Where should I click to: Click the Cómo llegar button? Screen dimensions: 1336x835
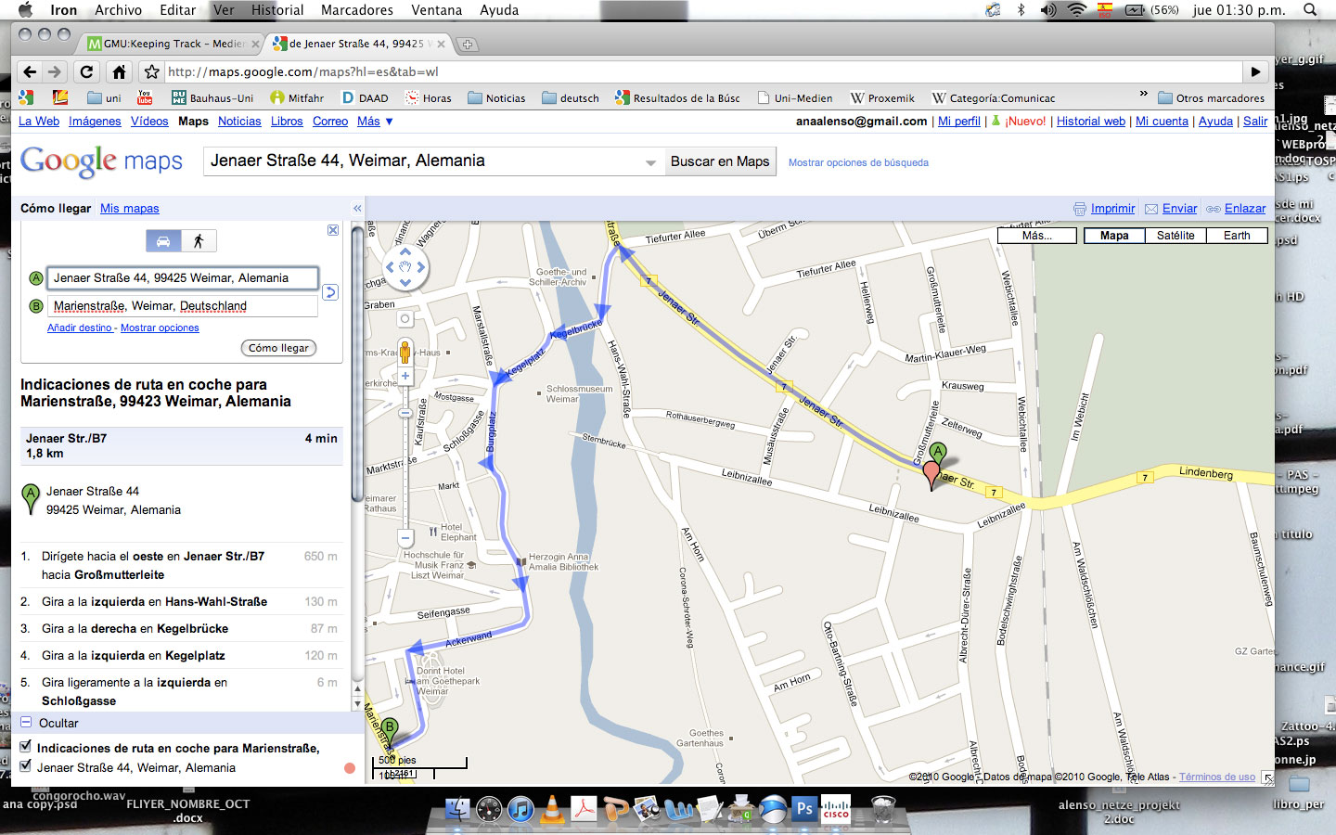278,348
